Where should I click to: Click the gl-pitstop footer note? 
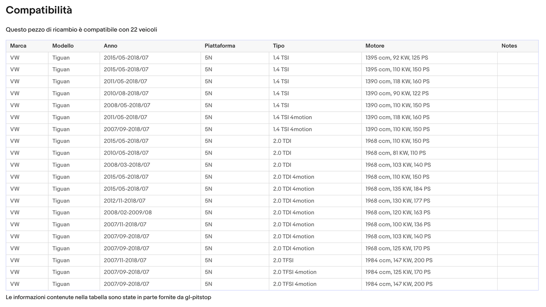click(108, 297)
